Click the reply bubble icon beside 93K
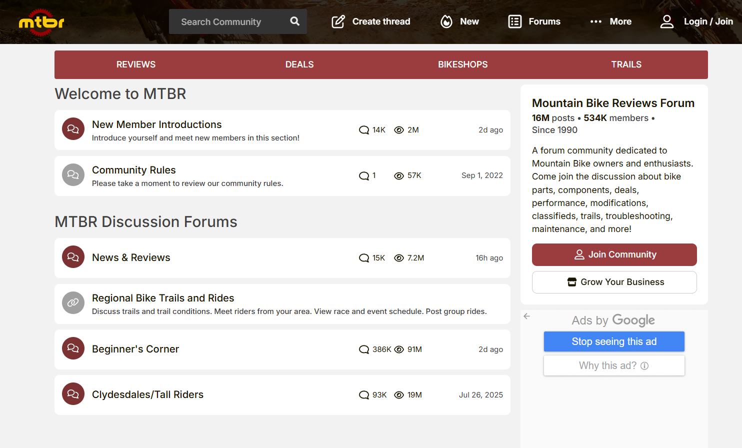The width and height of the screenshot is (742, 448). [x=364, y=395]
